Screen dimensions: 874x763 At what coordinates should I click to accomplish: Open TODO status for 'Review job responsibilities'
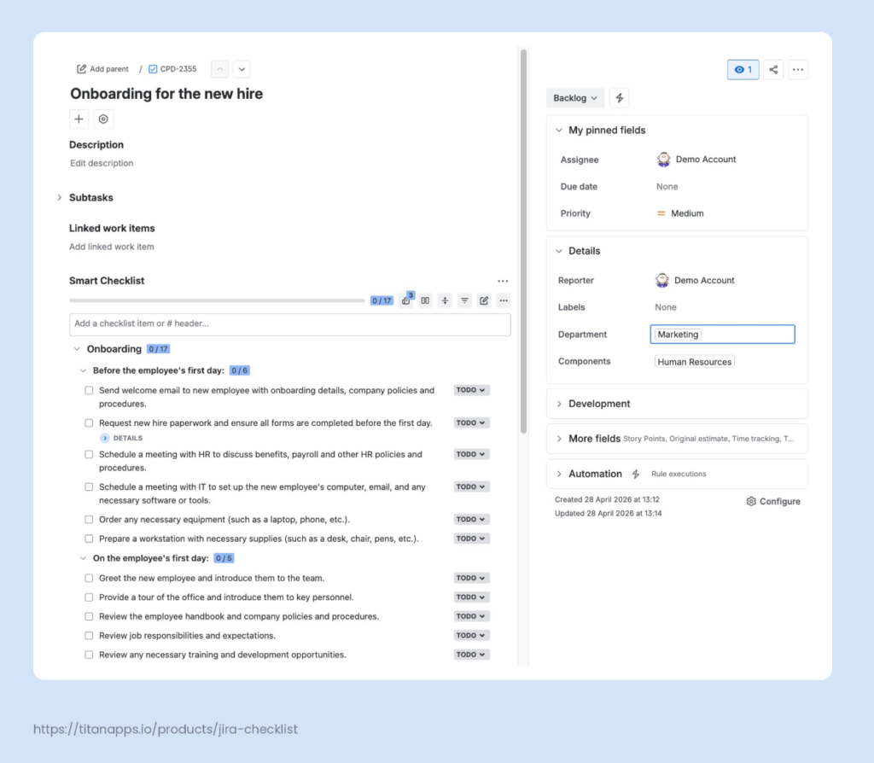(x=471, y=635)
